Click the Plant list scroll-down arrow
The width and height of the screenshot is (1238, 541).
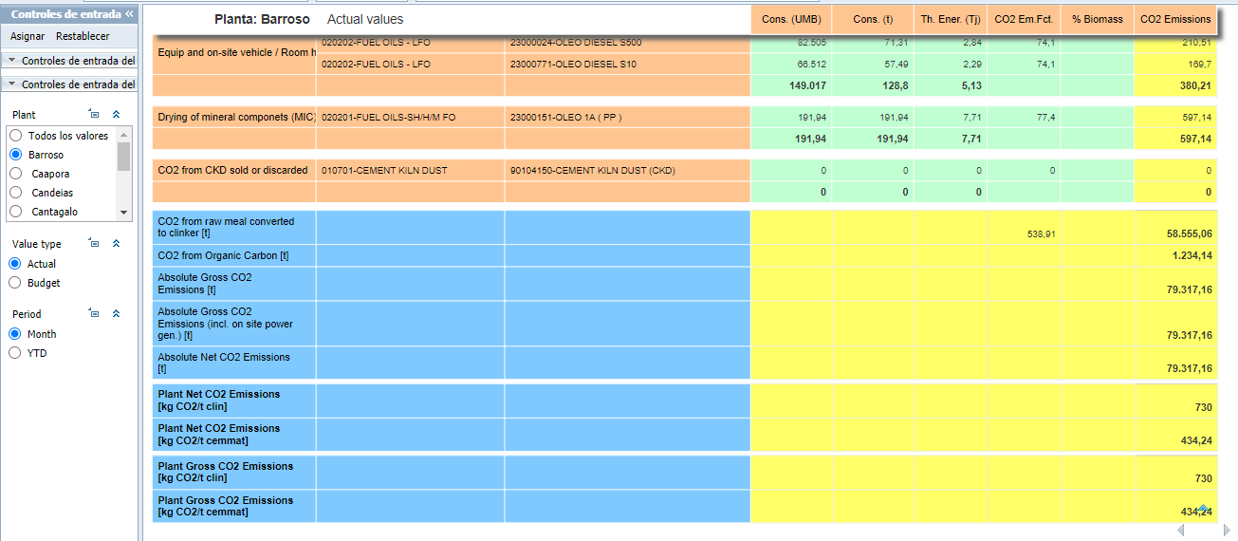pyautogui.click(x=123, y=213)
